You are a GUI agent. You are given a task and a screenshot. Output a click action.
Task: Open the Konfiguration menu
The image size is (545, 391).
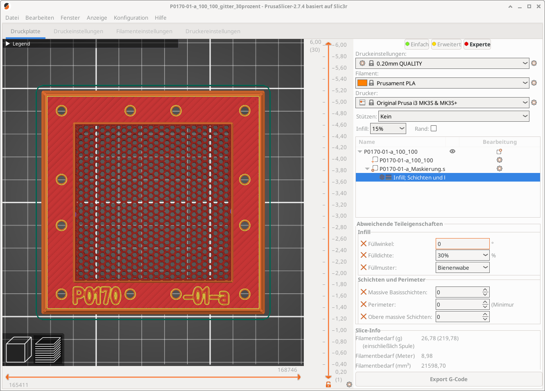pos(131,18)
